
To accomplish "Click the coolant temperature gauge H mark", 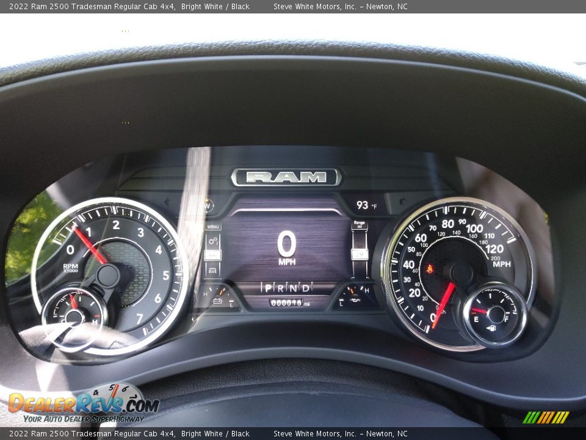I will click(95, 322).
